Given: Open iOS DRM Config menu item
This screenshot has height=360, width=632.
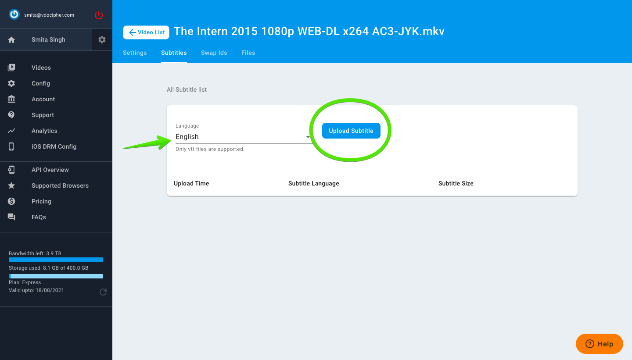Looking at the screenshot, I should [54, 146].
